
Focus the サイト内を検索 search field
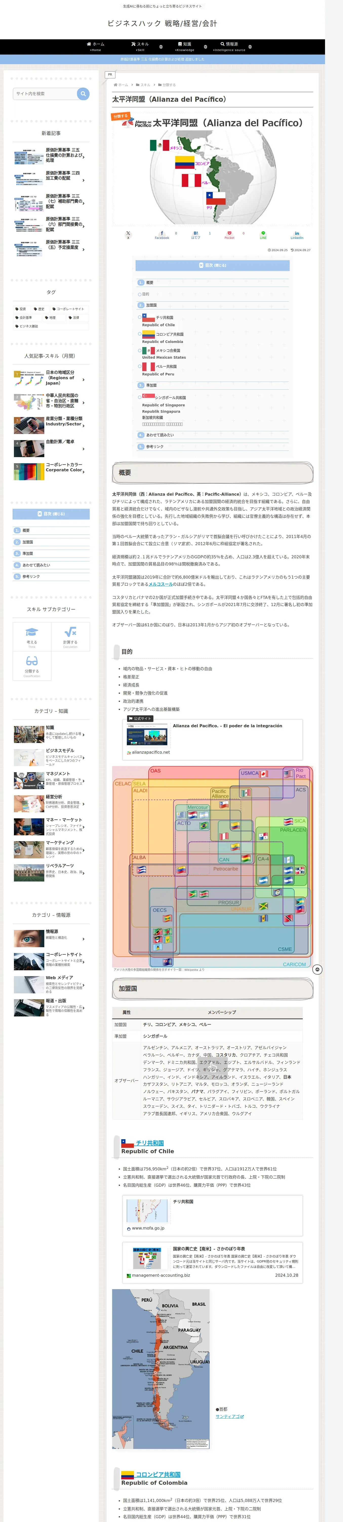(45, 93)
